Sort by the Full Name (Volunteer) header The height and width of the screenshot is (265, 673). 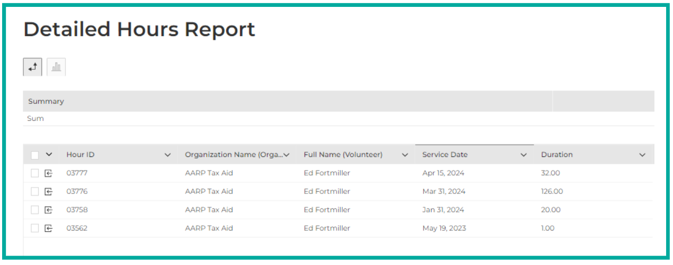tap(343, 155)
